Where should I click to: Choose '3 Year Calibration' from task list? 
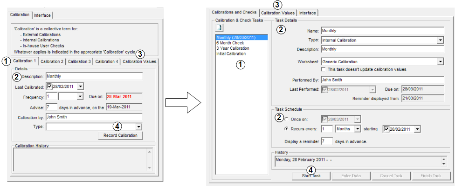(233, 48)
